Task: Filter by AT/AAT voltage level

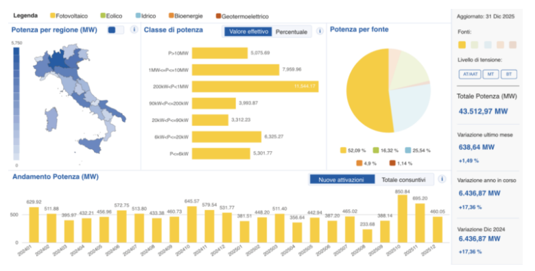Action: click(x=470, y=74)
